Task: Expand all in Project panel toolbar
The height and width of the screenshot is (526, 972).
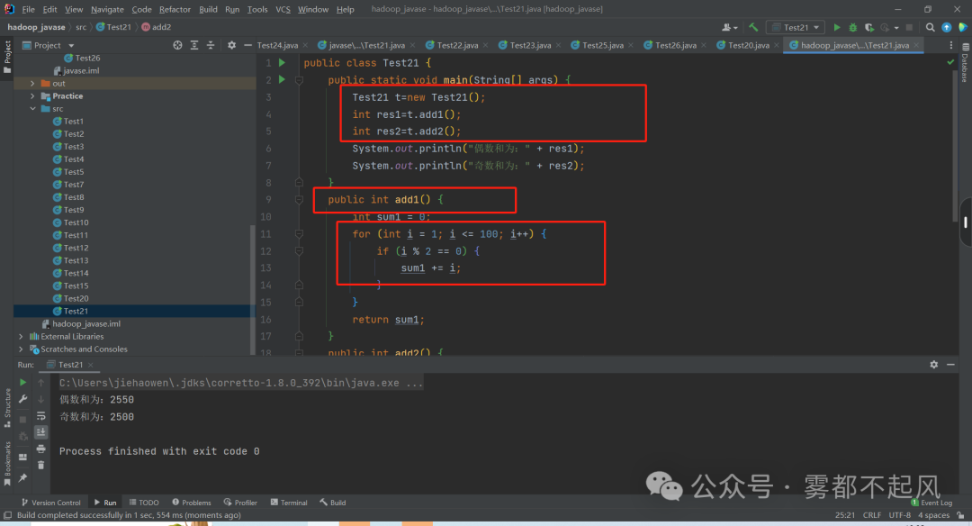Action: point(194,45)
